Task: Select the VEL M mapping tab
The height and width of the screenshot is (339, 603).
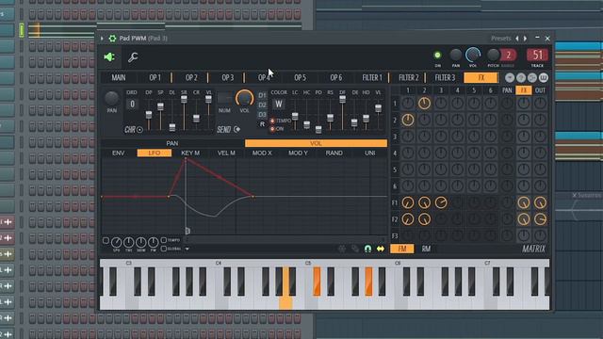Action: coord(226,153)
